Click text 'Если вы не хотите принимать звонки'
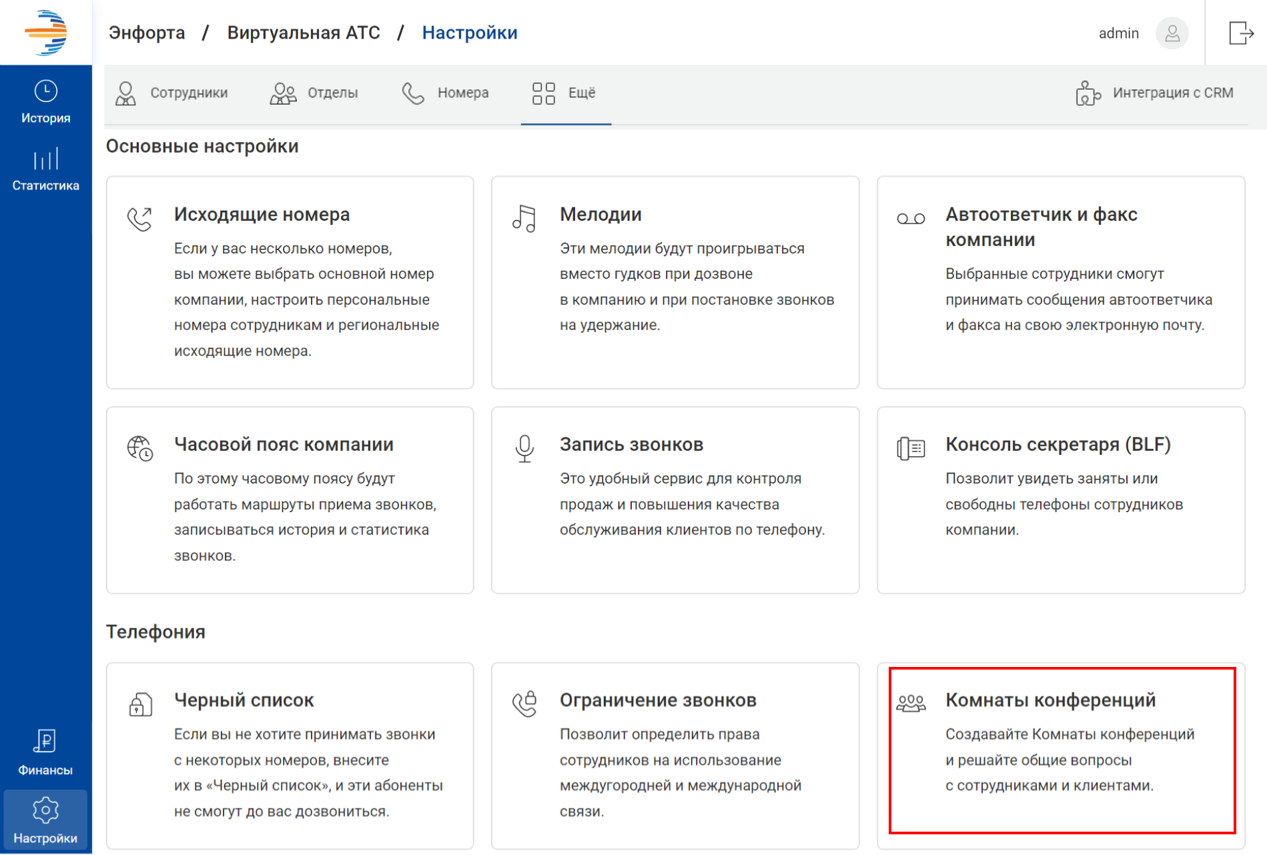 [304, 734]
